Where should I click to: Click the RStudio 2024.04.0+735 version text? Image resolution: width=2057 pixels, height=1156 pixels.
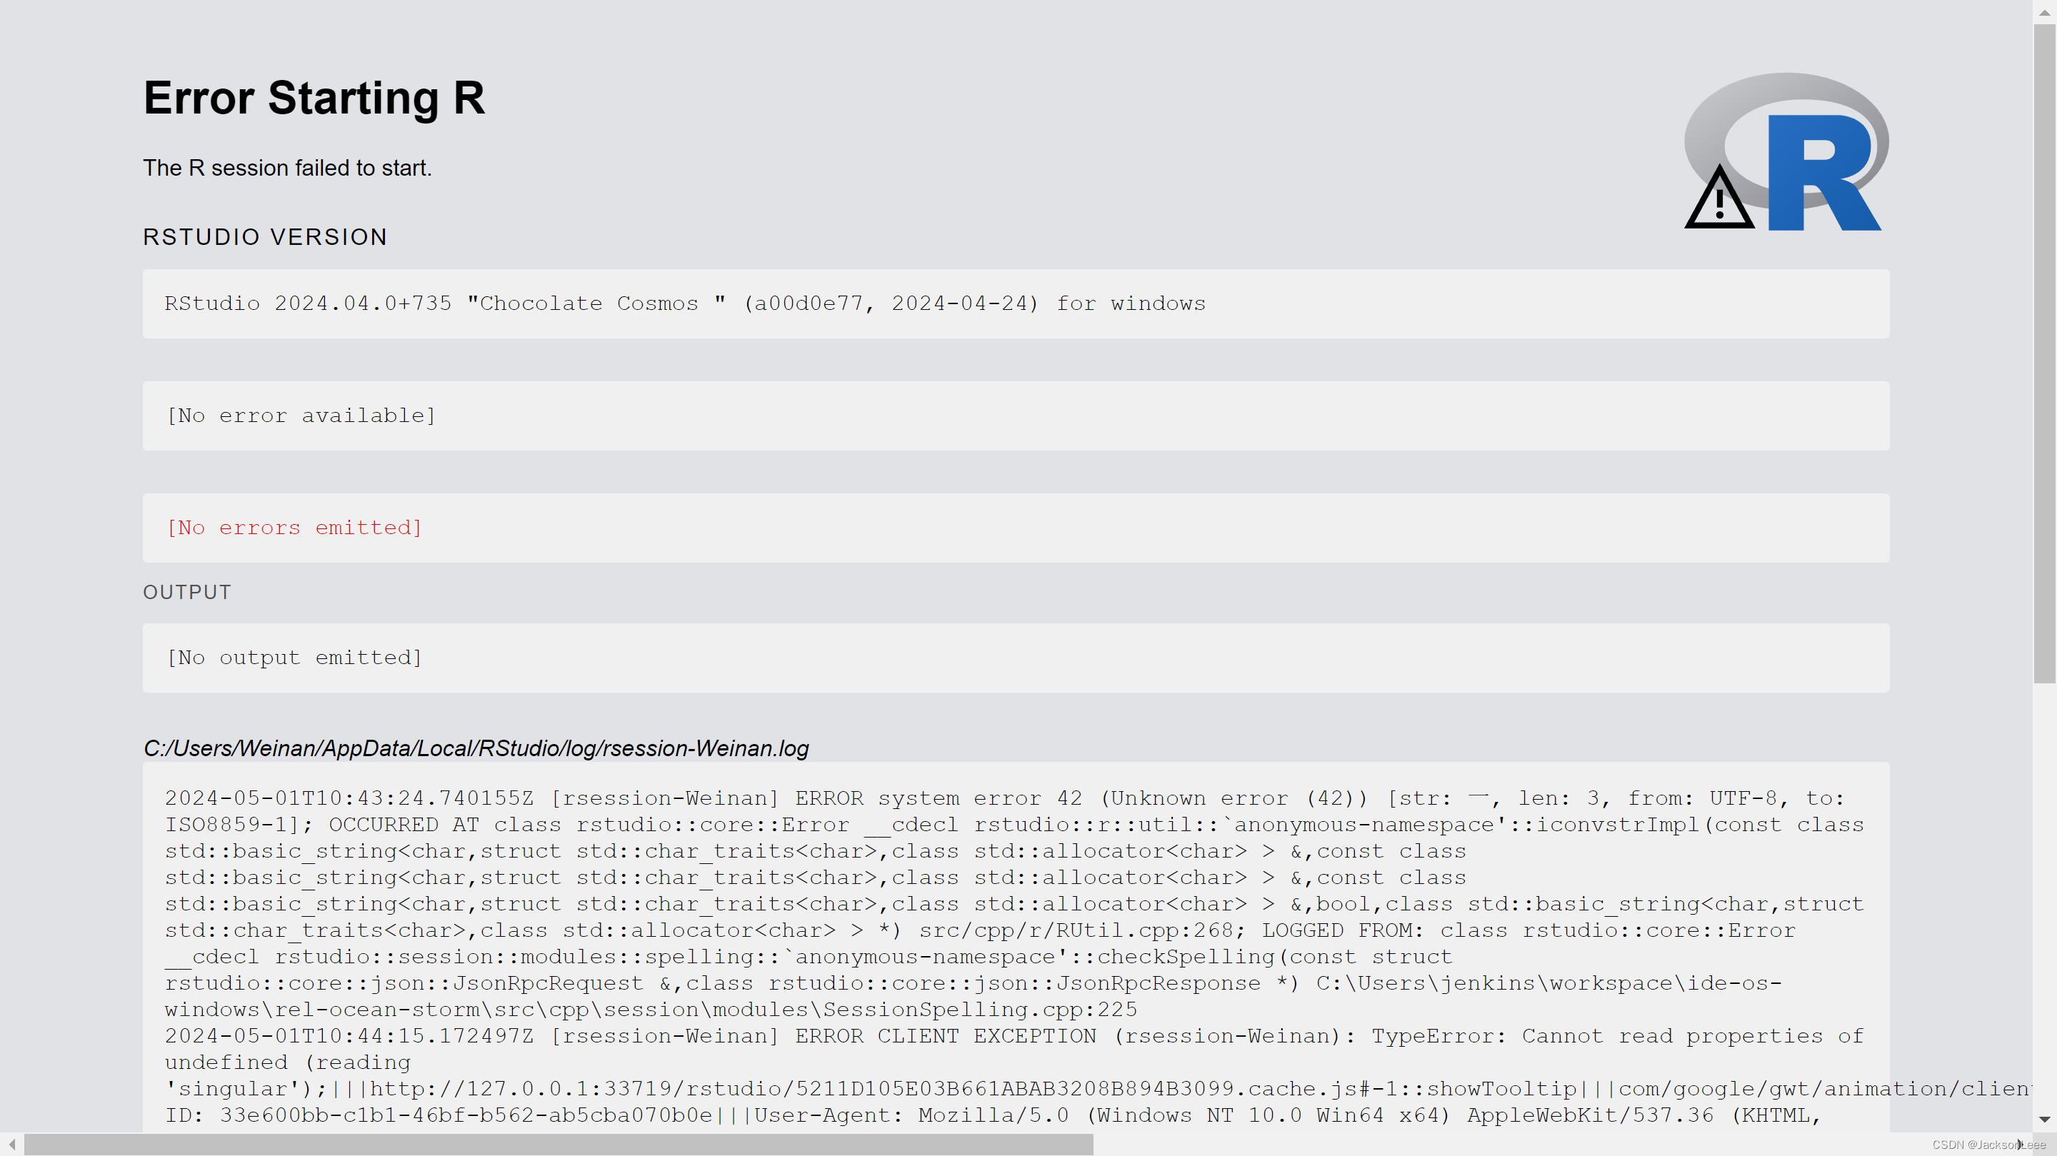pos(684,303)
